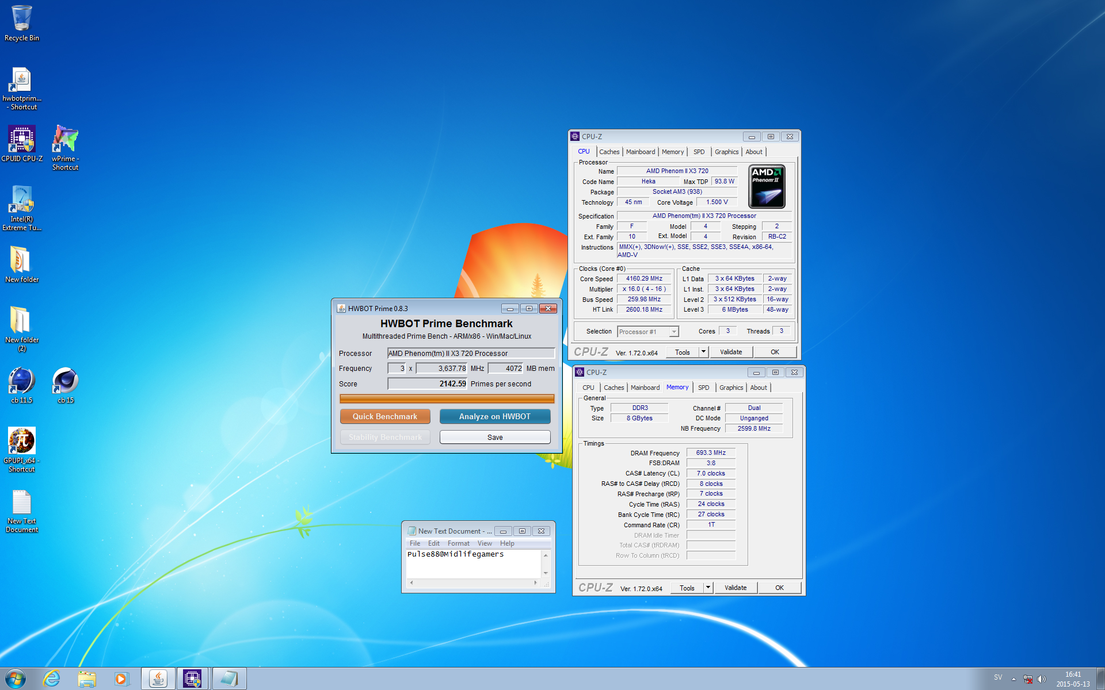The height and width of the screenshot is (690, 1105).
Task: Click the HWBOT Processor name field
Action: 471,353
